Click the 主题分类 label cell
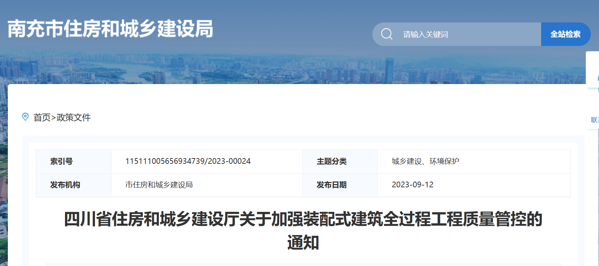Viewport: 599px width, 266px height. coord(332,161)
